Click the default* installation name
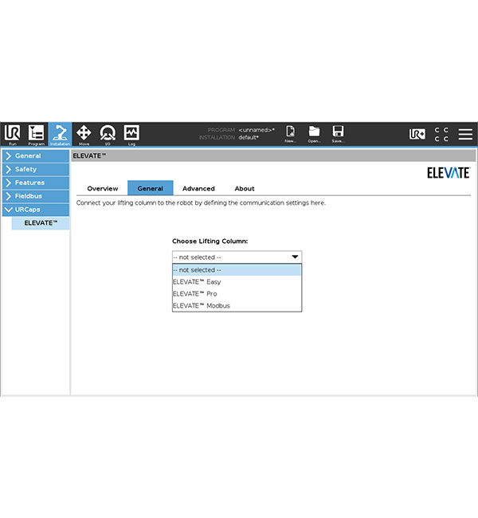The width and height of the screenshot is (478, 518). (x=249, y=137)
